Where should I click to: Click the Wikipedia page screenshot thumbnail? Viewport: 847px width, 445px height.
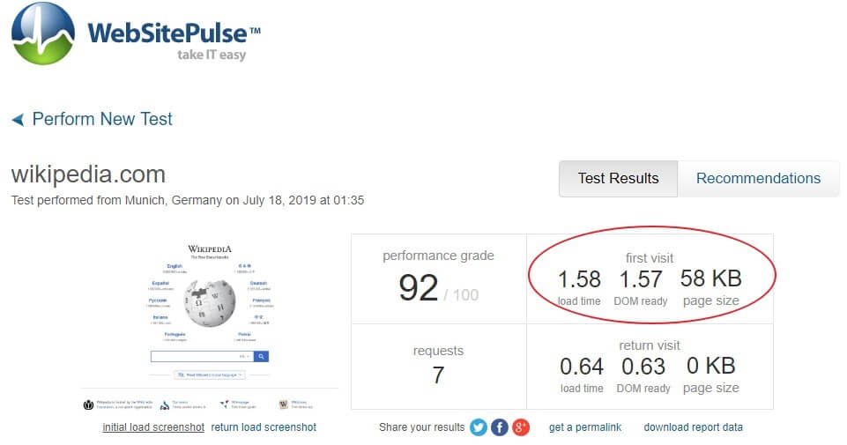click(x=210, y=326)
